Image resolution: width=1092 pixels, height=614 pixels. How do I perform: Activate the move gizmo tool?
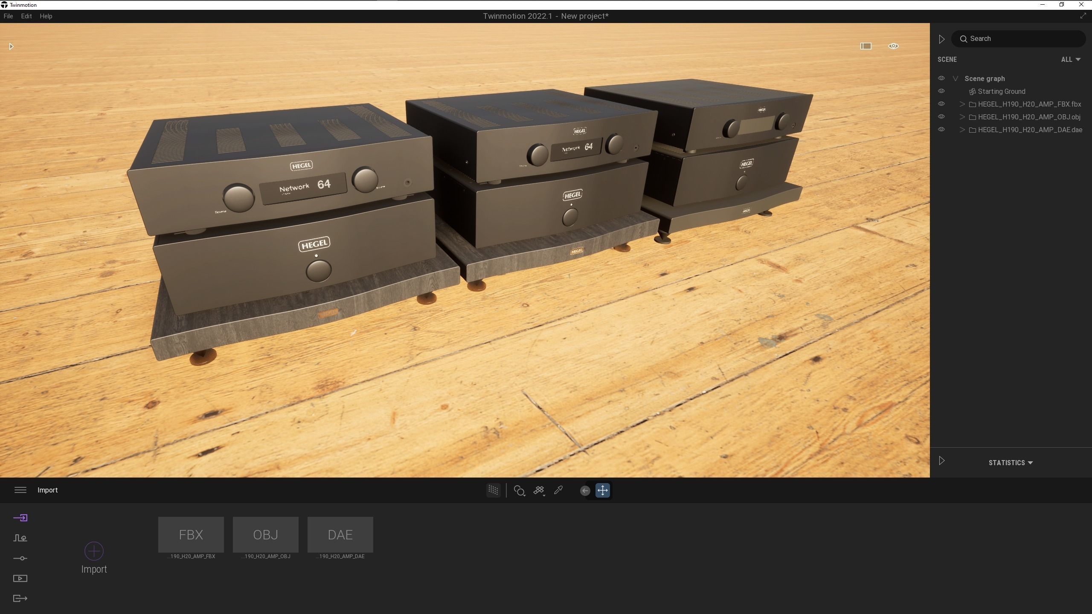pos(602,490)
